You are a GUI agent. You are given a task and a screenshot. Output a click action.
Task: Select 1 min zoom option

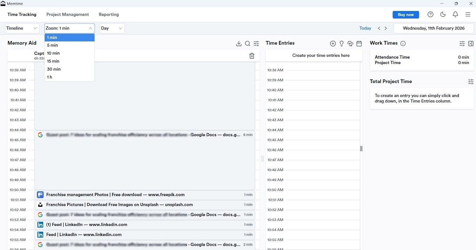[x=70, y=37]
